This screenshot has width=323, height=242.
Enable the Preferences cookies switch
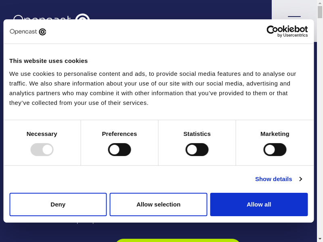(120, 150)
